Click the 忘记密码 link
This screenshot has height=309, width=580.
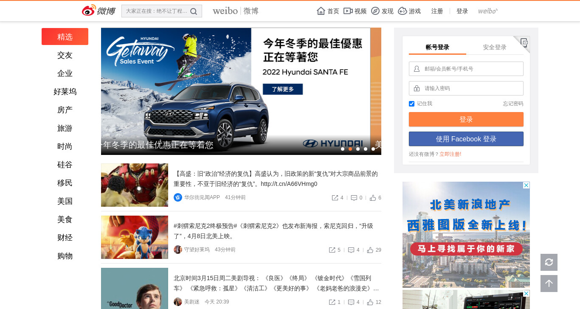pos(513,104)
